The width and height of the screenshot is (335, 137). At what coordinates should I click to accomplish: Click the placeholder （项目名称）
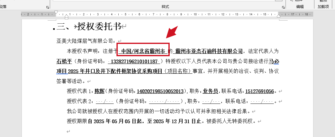pos(178,71)
